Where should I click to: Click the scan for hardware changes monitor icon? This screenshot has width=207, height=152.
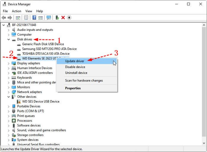pyautogui.click(x=49, y=18)
